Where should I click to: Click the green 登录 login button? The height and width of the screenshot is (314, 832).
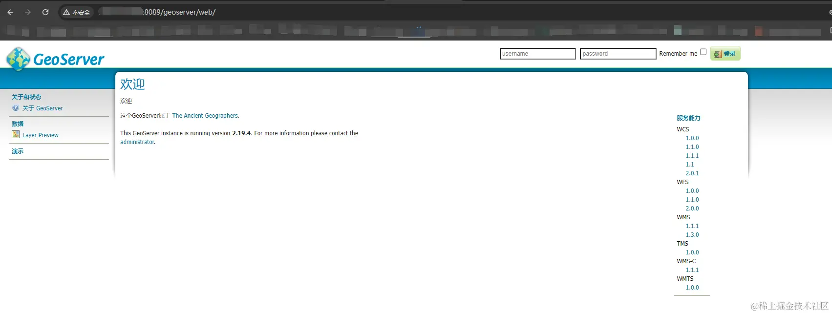click(725, 54)
